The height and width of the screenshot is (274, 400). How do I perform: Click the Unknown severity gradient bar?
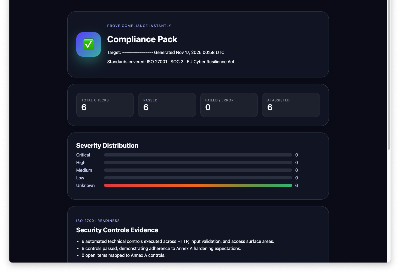pyautogui.click(x=198, y=185)
